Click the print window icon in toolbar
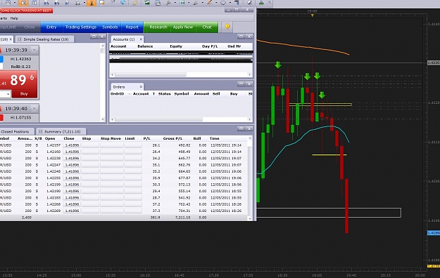Image resolution: width=440 pixels, height=278 pixels. coord(158,3)
